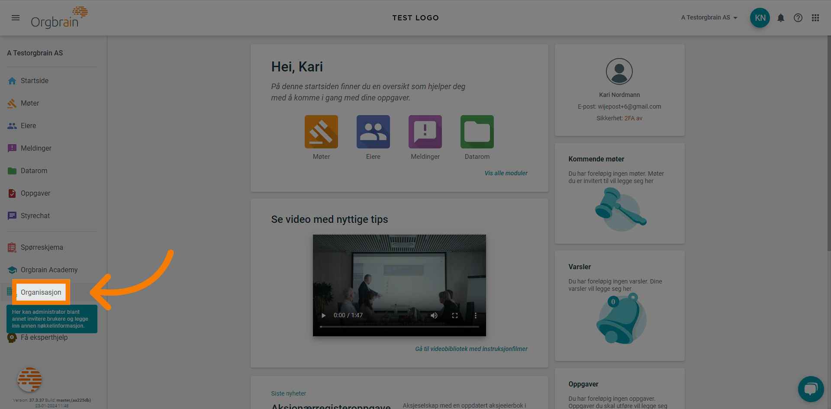Click the Datarom folder sidebar icon
Image resolution: width=831 pixels, height=409 pixels.
pyautogui.click(x=12, y=171)
